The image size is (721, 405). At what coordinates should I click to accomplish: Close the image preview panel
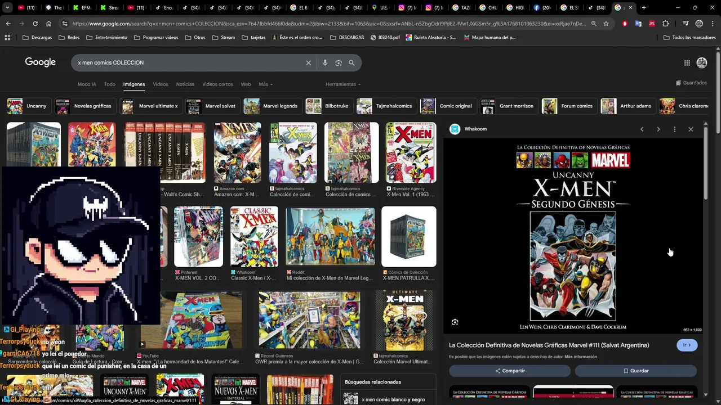click(x=691, y=129)
